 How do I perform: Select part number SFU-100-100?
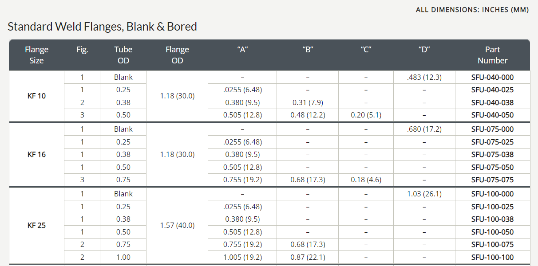tap(492, 257)
